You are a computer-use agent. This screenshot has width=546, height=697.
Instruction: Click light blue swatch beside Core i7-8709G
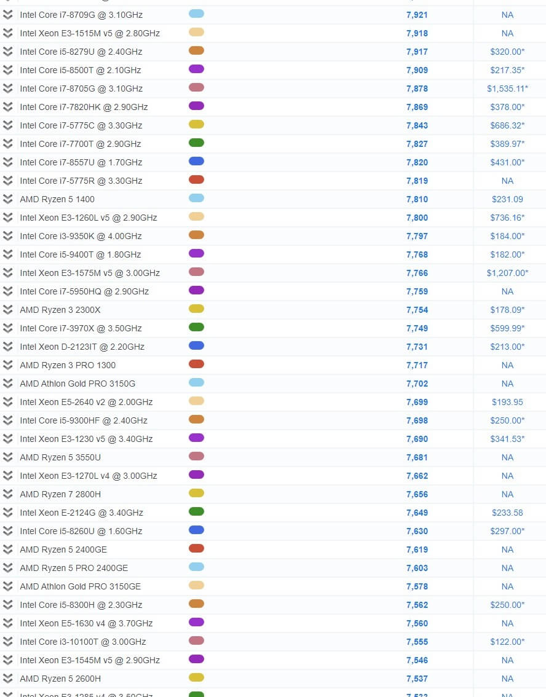(196, 14)
